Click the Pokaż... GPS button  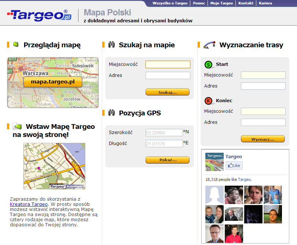pyautogui.click(x=168, y=160)
